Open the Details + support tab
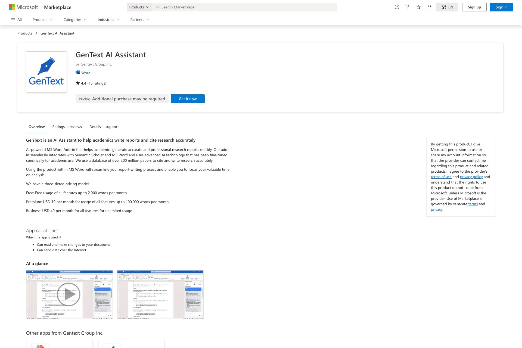This screenshot has height=348, width=522. pyautogui.click(x=104, y=127)
